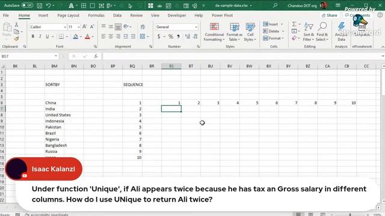Viewport: 385px width, 216px height.
Task: Toggle Center horizontal alignment
Action: point(111,37)
